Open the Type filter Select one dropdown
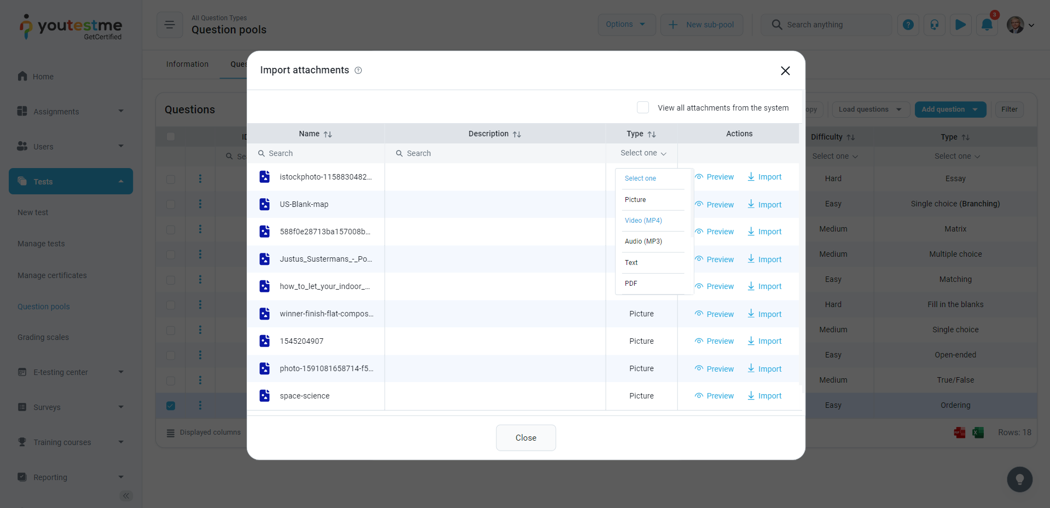The height and width of the screenshot is (508, 1050). point(642,153)
